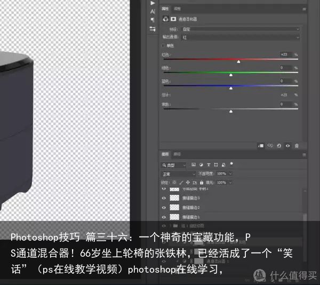Filter layers by adjustment layers icon

coord(201,165)
